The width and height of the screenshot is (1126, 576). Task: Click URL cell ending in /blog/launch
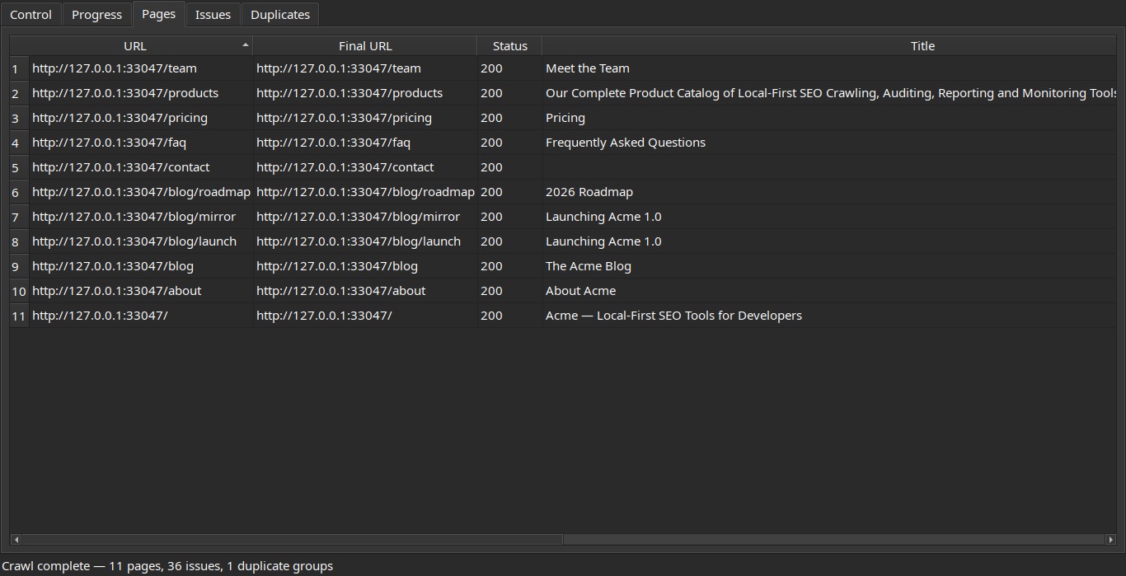coord(141,241)
